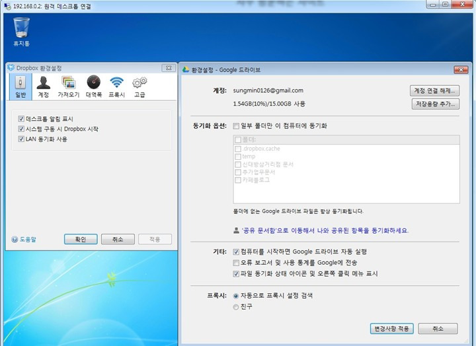Close the Google 드라이브 settings window

pos(461,70)
